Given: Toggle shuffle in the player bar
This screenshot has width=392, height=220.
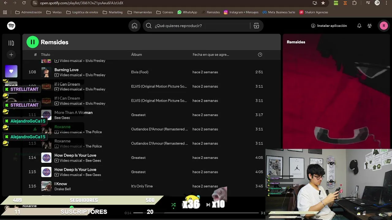Looking at the screenshot, I should click(x=173, y=205).
